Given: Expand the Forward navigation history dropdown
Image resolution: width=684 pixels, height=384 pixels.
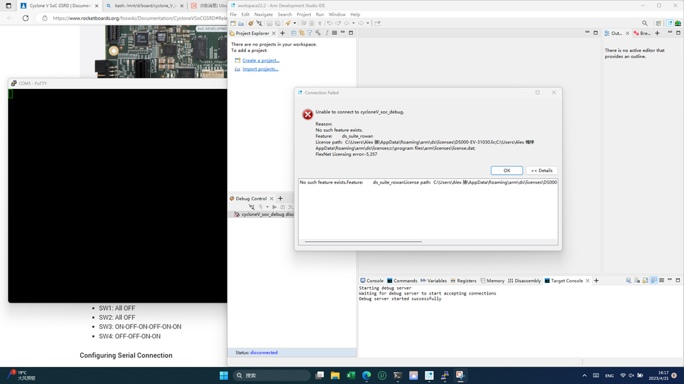Looking at the screenshot, I should [x=368, y=23].
